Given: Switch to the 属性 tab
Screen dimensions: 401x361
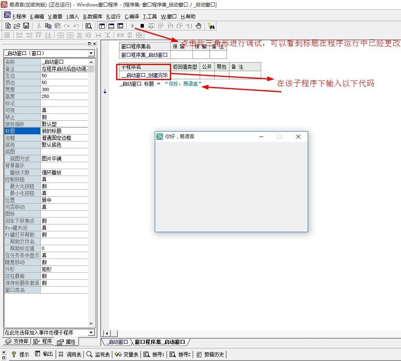Looking at the screenshot, I should (66, 342).
